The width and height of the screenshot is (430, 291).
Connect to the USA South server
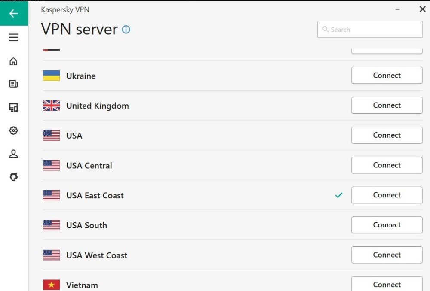click(386, 224)
